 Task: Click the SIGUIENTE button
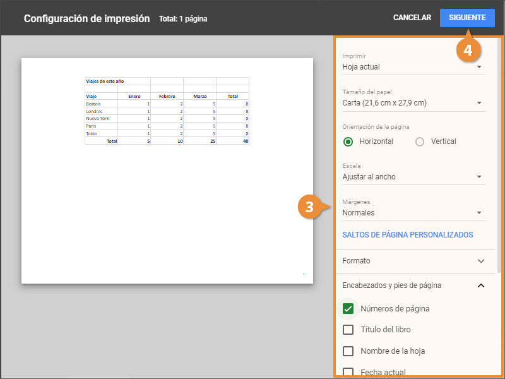467,18
